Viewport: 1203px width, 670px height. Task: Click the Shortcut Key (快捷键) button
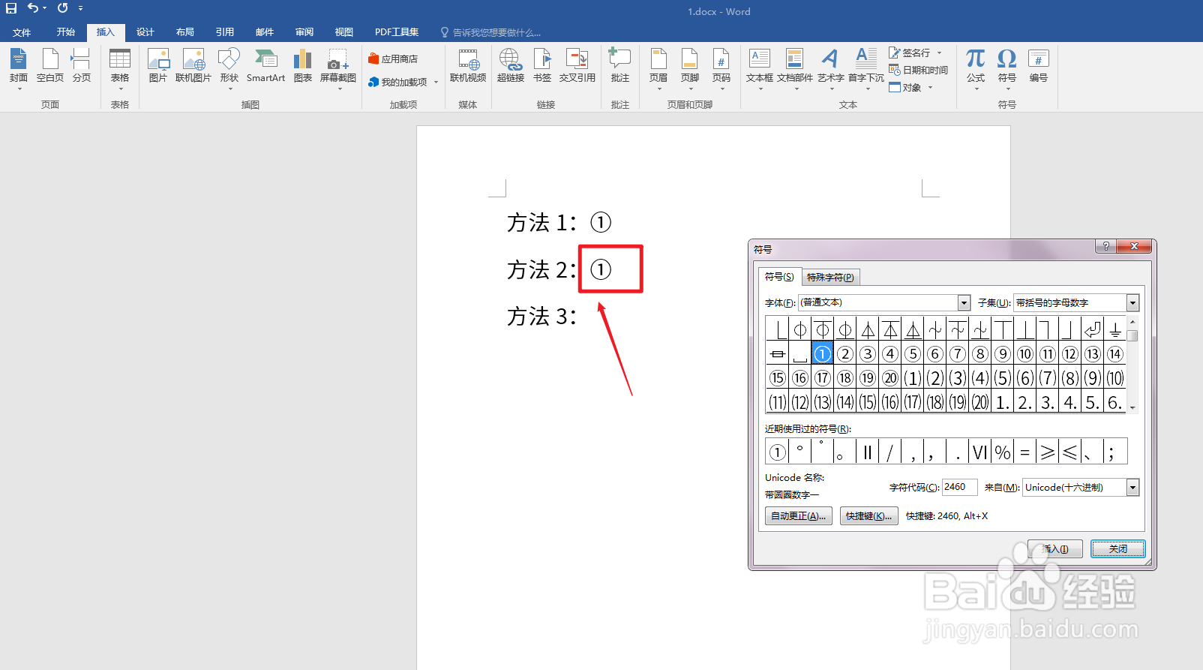point(868,516)
